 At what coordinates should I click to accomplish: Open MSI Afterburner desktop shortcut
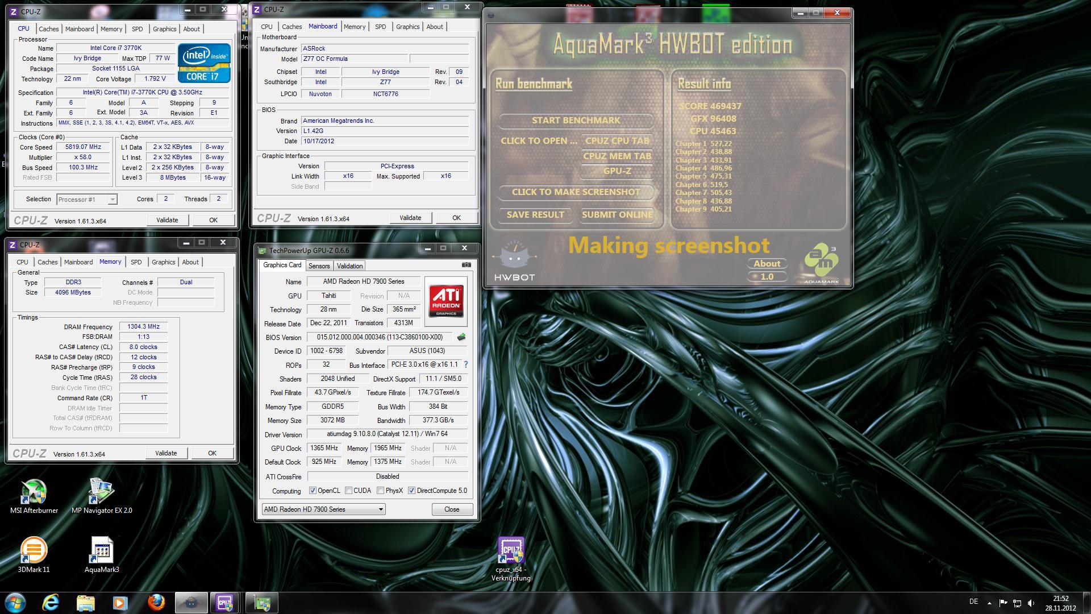coord(34,496)
